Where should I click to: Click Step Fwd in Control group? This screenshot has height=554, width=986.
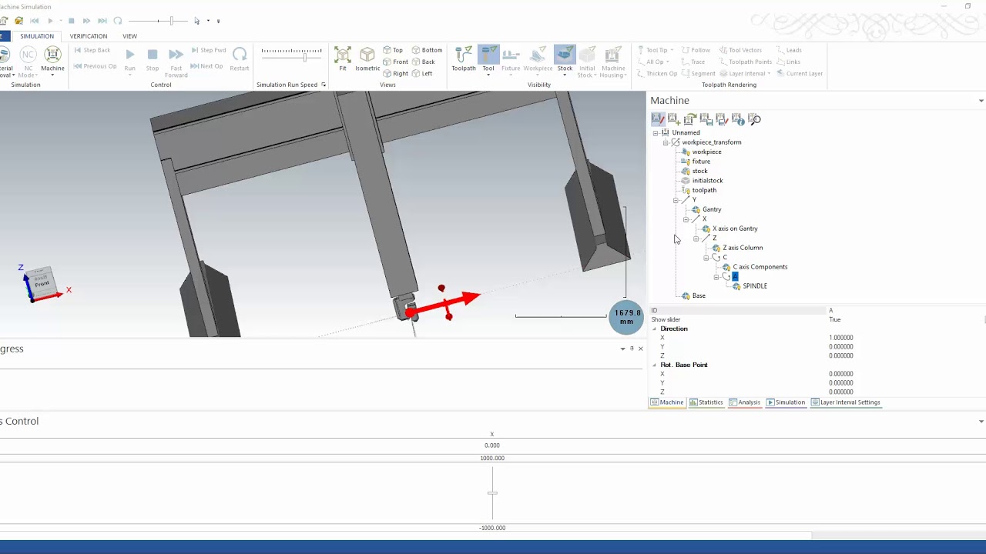tap(208, 50)
